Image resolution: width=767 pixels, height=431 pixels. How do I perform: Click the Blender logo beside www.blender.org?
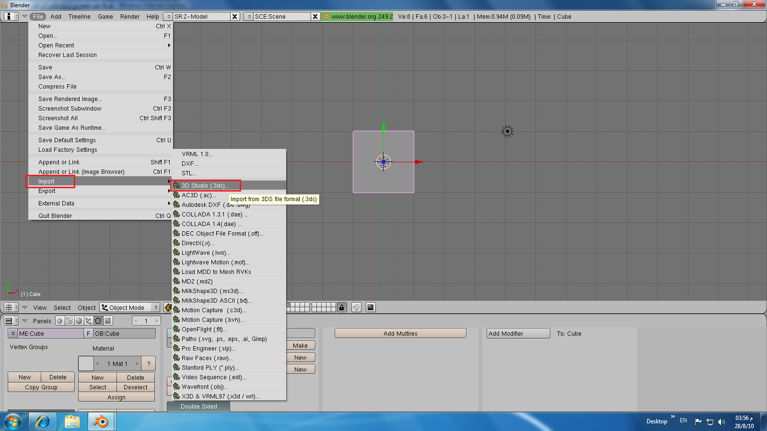tap(326, 16)
